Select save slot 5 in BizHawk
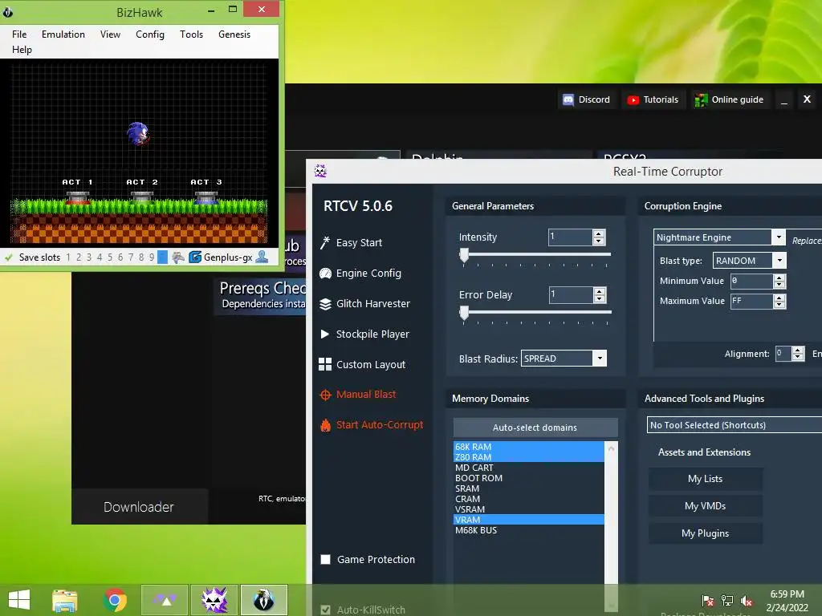Image resolution: width=822 pixels, height=616 pixels. 110,257
